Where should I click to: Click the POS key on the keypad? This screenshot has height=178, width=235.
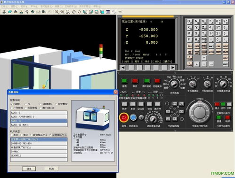(x=190, y=46)
